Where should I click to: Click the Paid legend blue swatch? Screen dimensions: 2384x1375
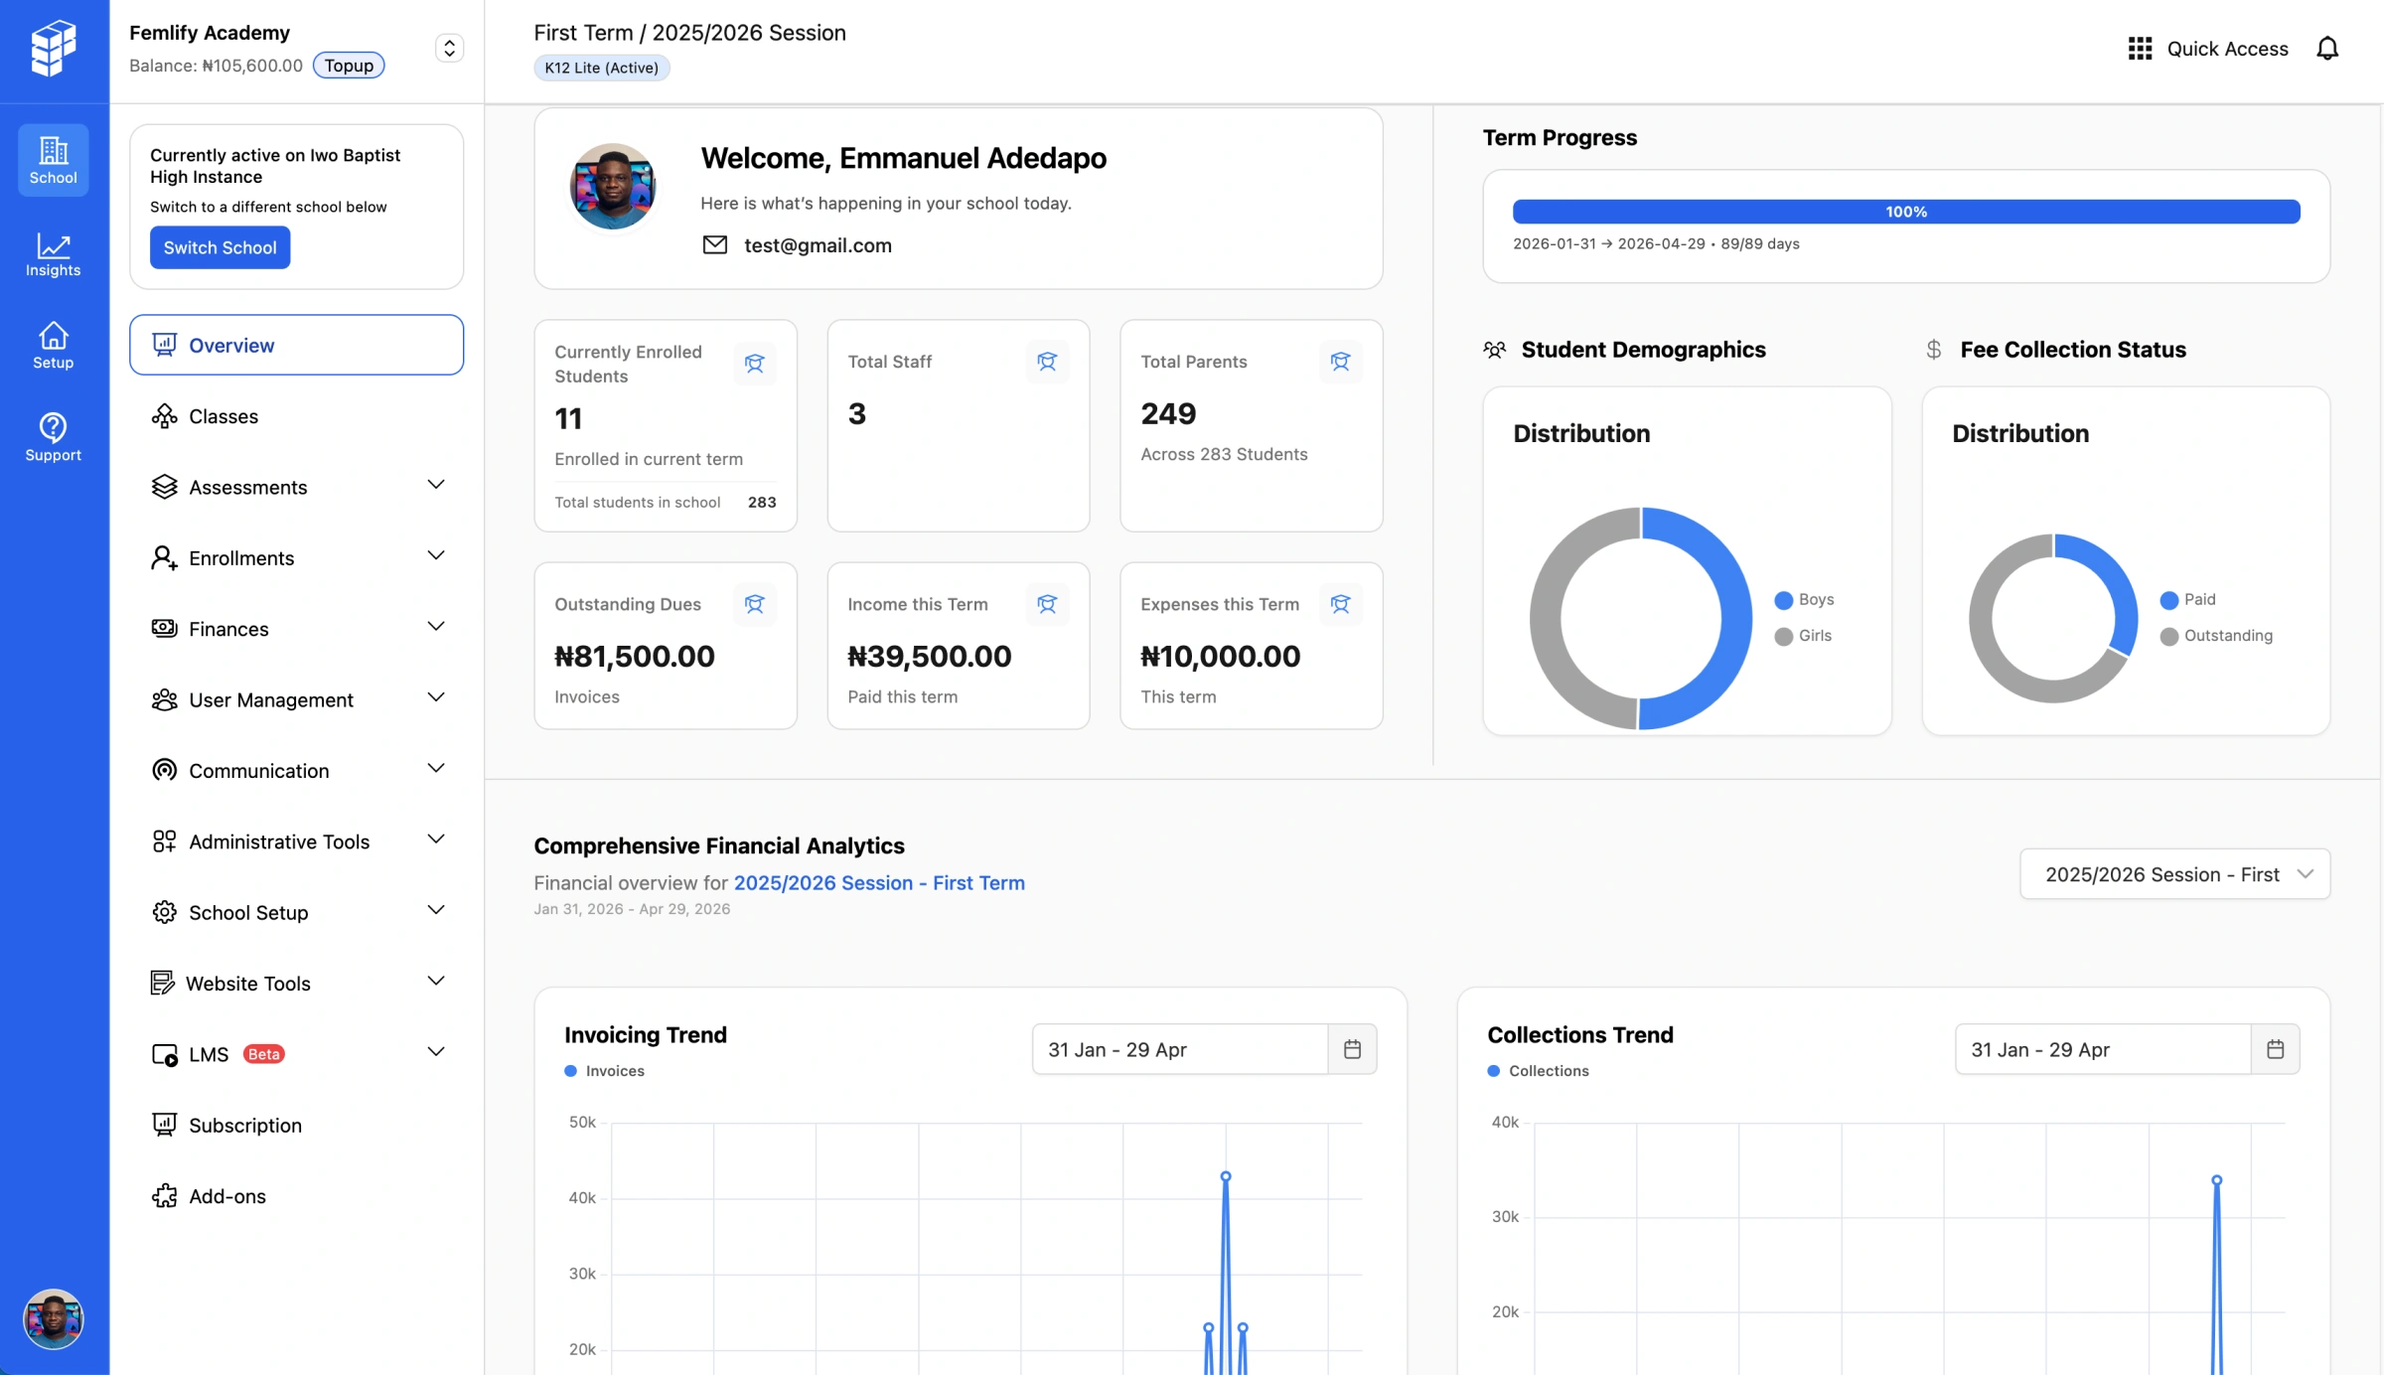click(2168, 600)
